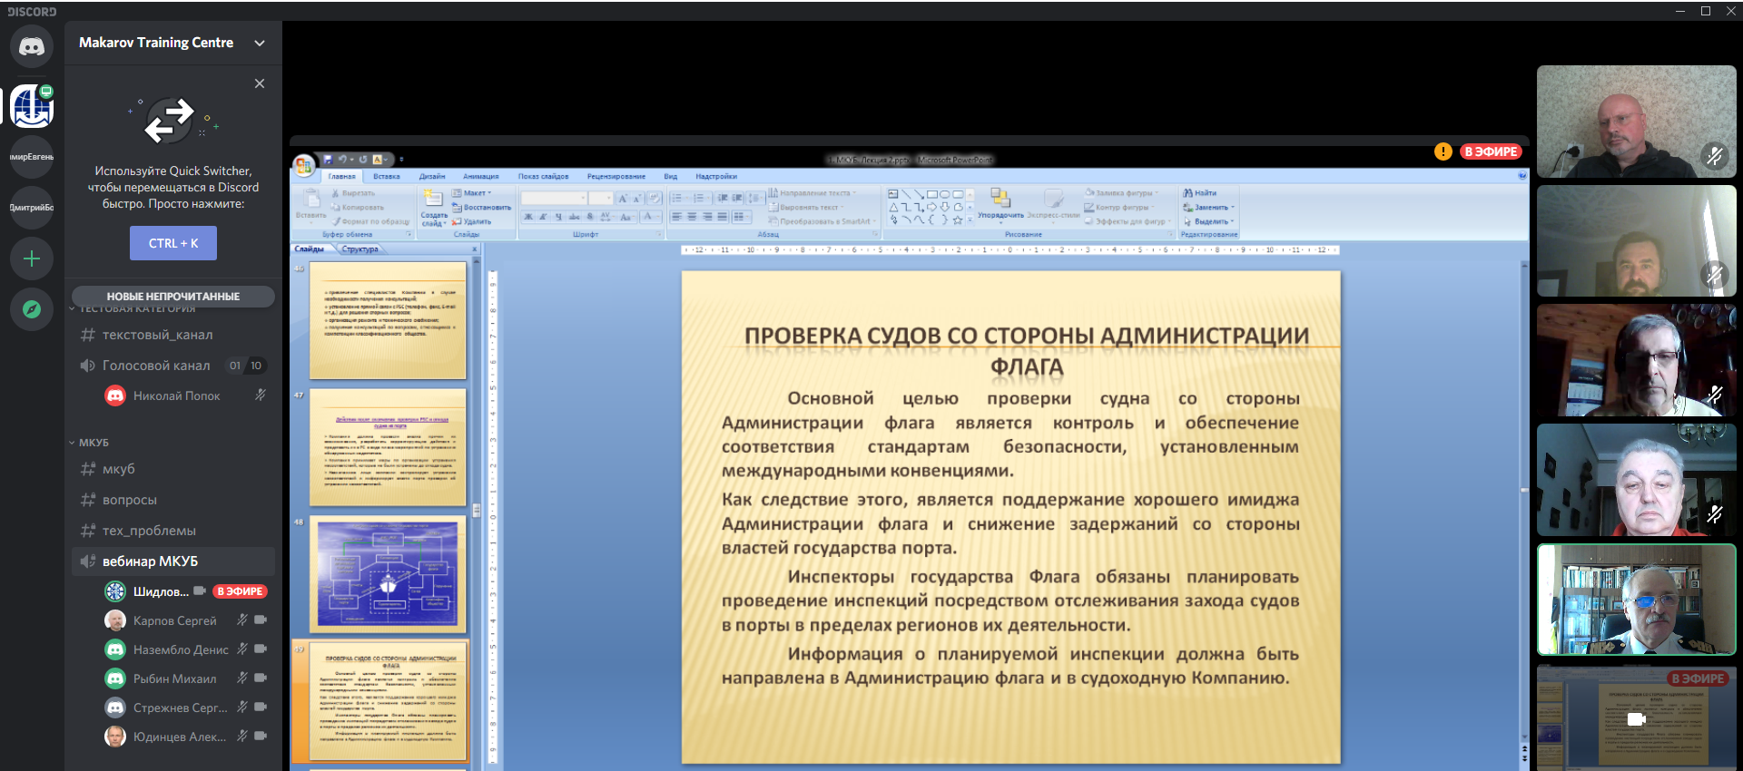Screen dimensions: 1743x771
Task: Click the camera icon on stream preview tile
Action: pyautogui.click(x=1636, y=719)
